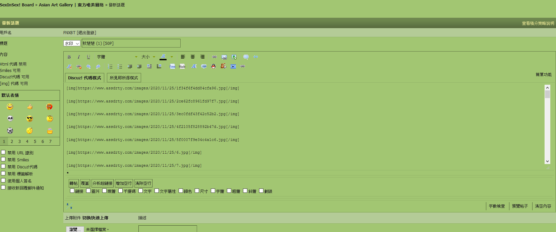Click the title input field

pos(131,43)
